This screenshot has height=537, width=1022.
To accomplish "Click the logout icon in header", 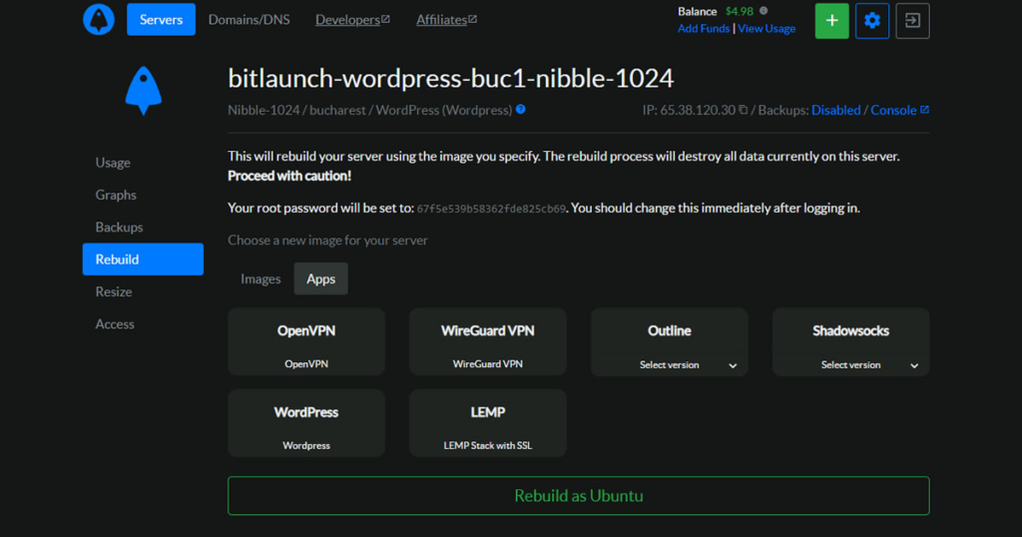I will [x=912, y=20].
